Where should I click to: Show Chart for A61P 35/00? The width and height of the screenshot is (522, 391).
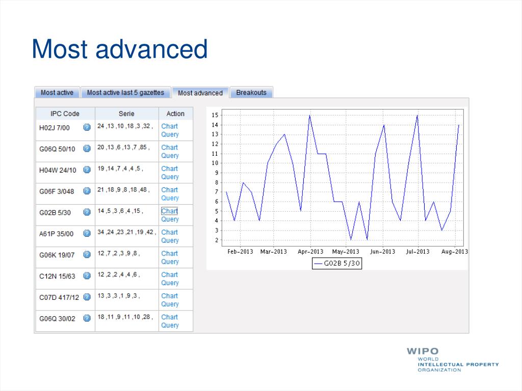(169, 232)
